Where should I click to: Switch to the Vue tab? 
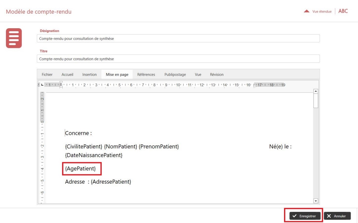click(198, 75)
